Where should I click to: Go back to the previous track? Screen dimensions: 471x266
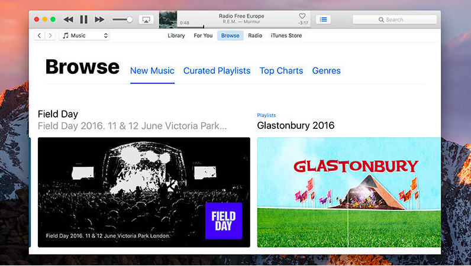point(69,20)
